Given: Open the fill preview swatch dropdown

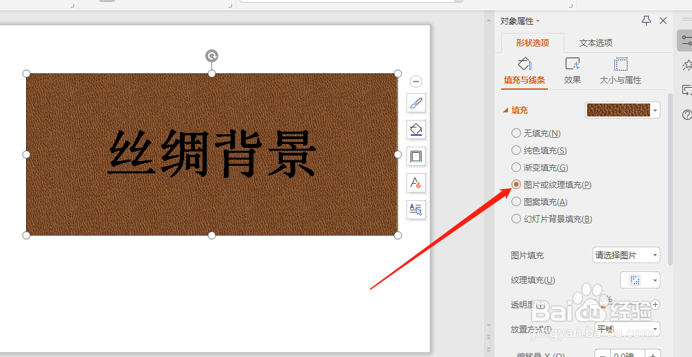Looking at the screenshot, I should pyautogui.click(x=656, y=110).
